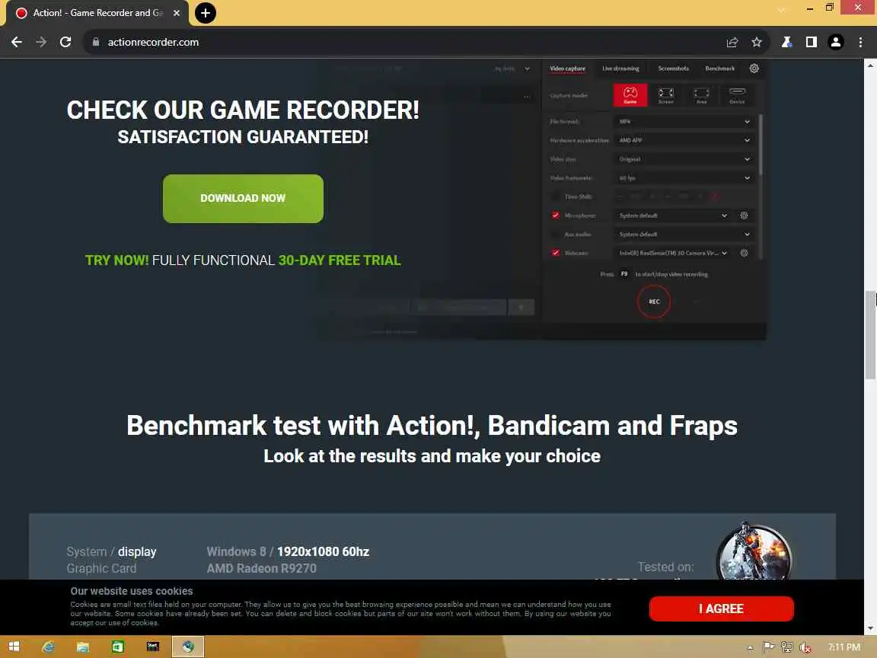Launch Internet Explorer from taskbar
This screenshot has height=658, width=877.
pyautogui.click(x=49, y=647)
